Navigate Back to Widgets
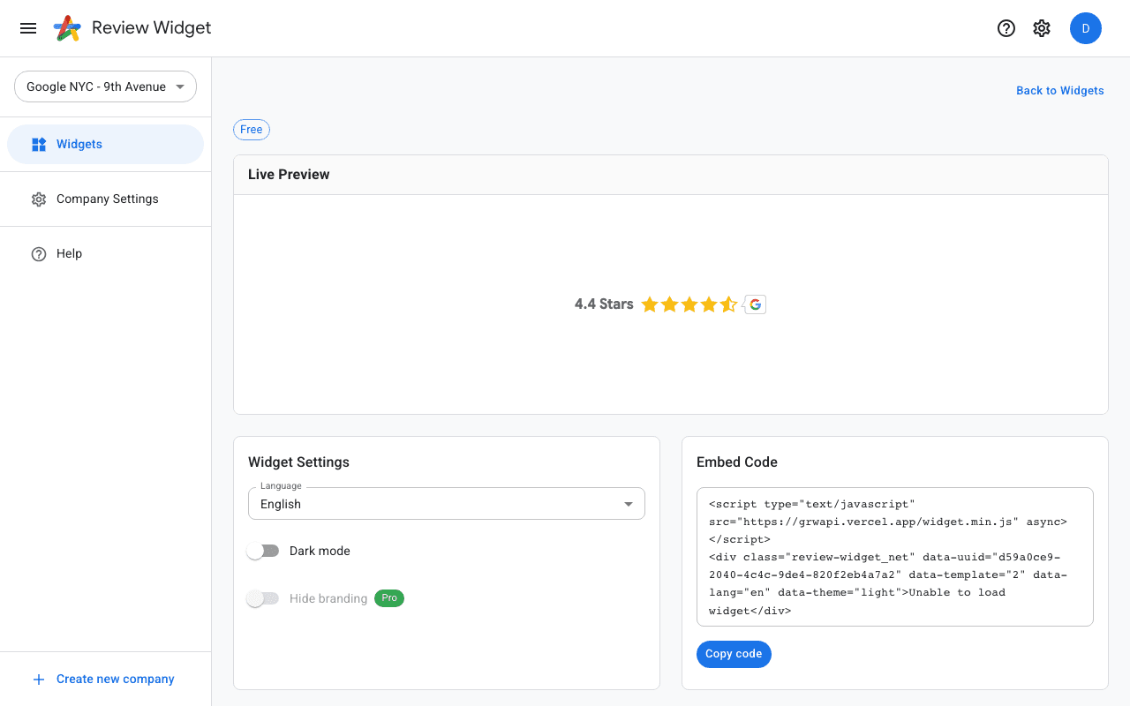This screenshot has width=1130, height=706. [1059, 90]
